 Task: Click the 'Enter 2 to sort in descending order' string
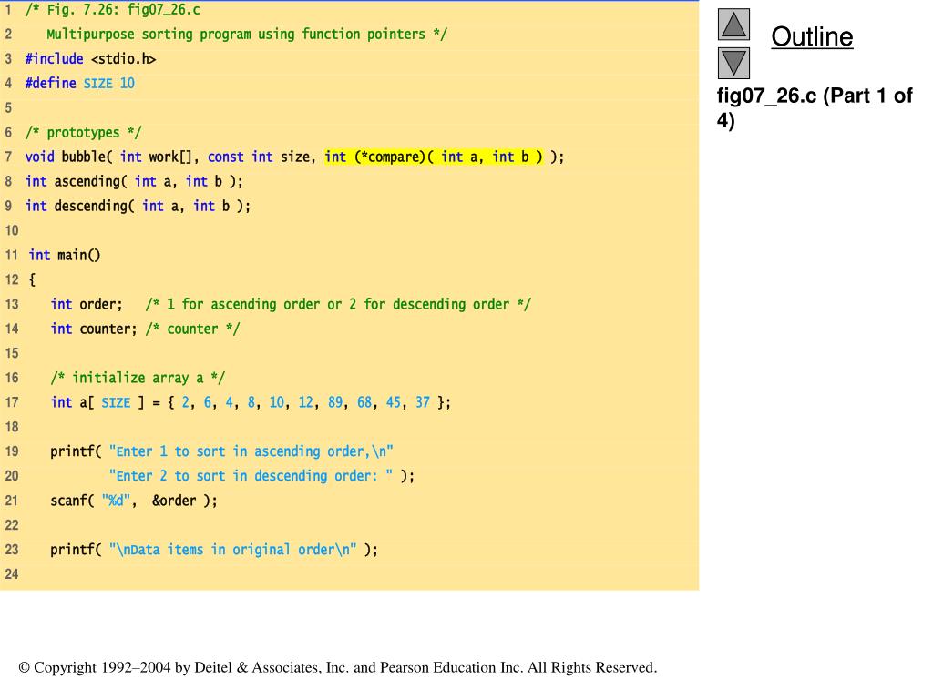pos(251,476)
